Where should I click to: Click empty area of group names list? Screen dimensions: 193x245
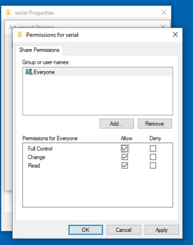pos(98,96)
